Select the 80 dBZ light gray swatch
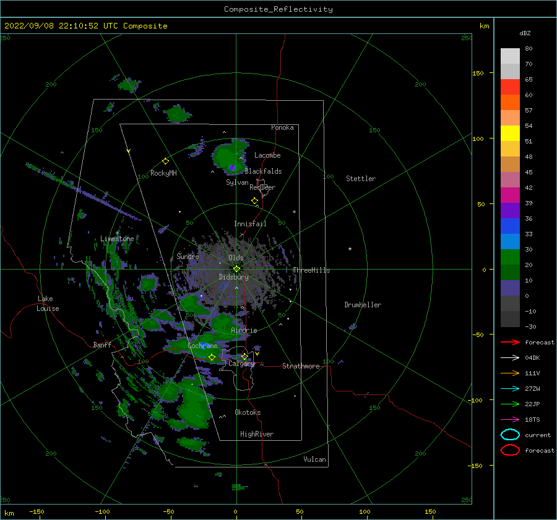 point(510,56)
